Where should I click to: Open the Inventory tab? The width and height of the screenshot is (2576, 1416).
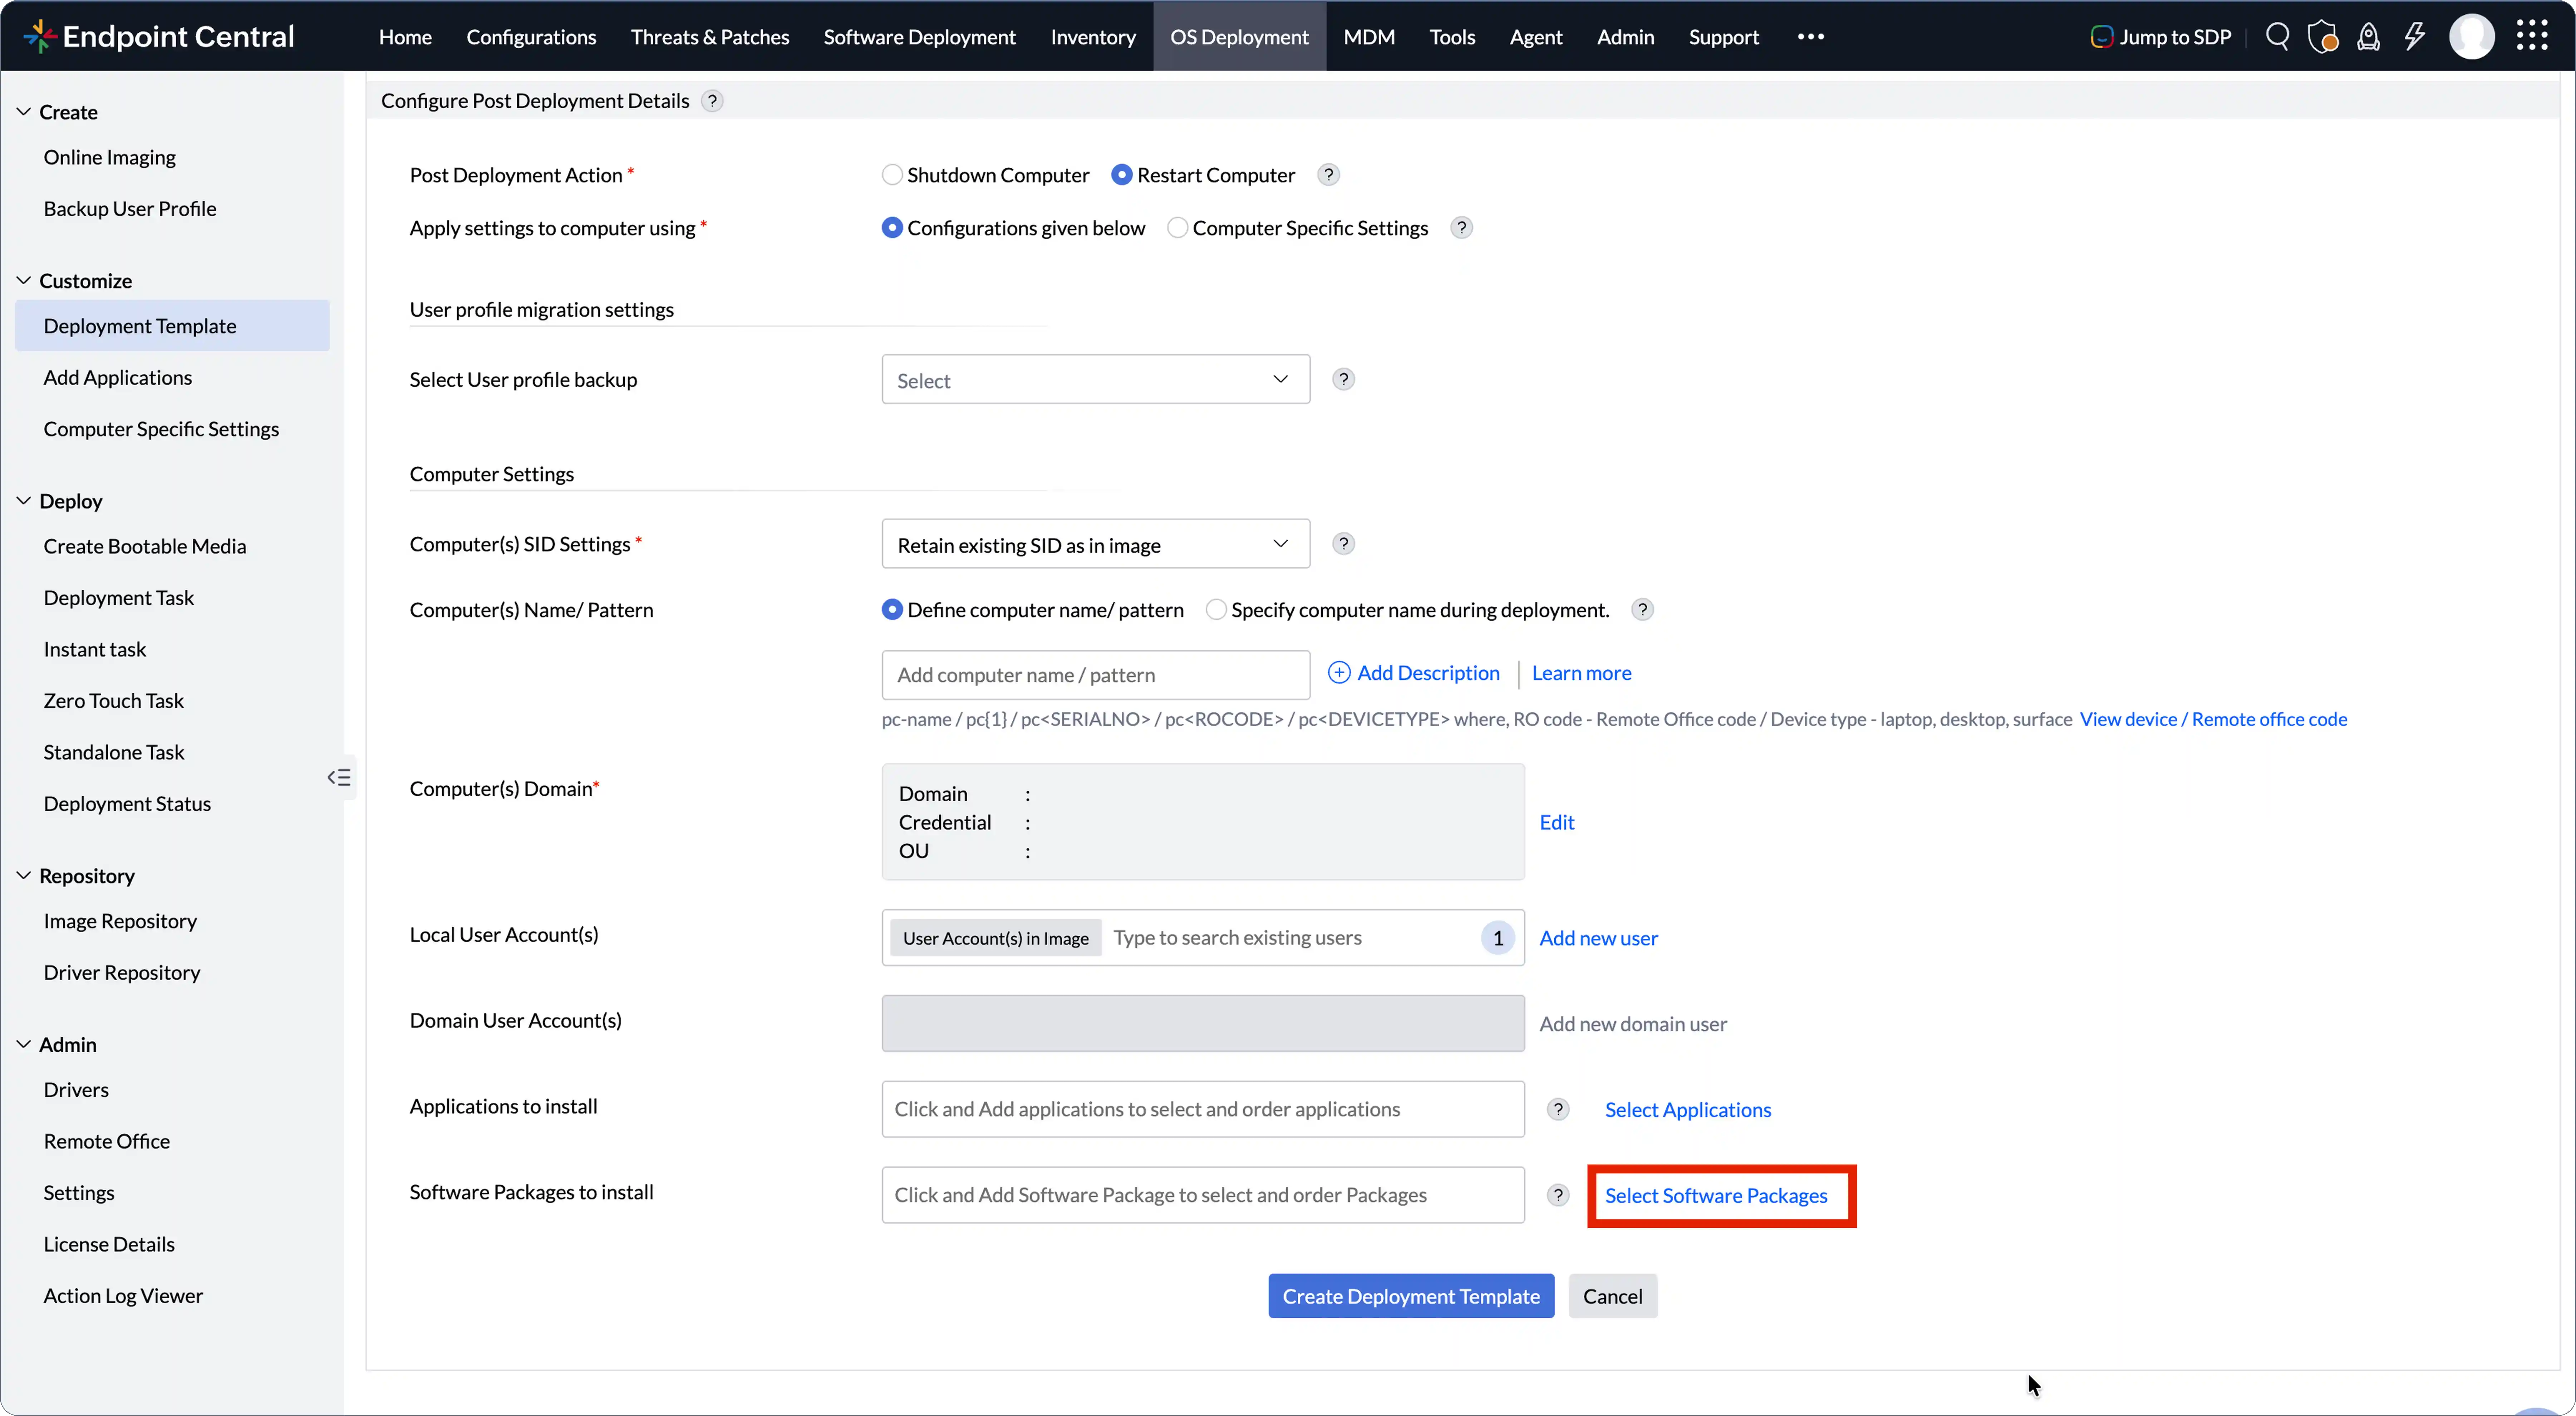(x=1093, y=37)
